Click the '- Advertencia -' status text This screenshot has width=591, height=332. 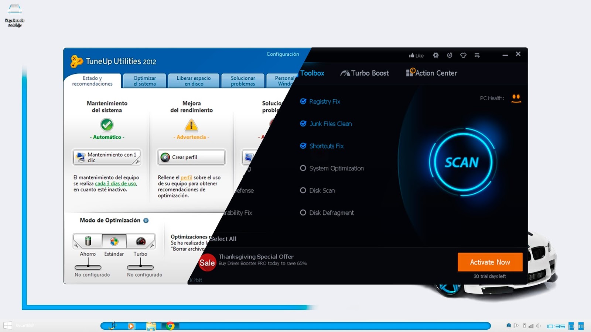191,137
